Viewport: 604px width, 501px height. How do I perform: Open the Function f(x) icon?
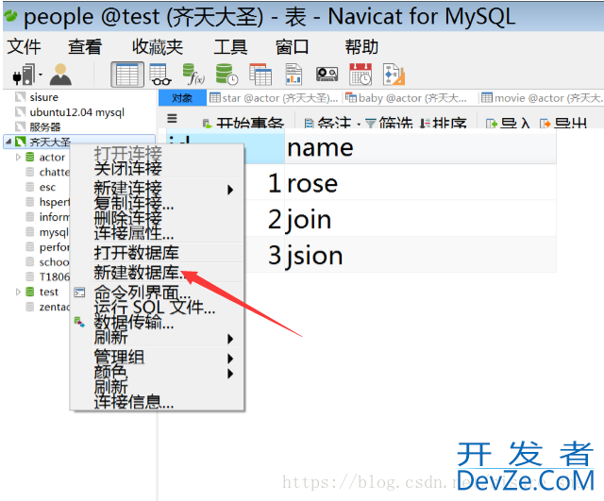click(193, 75)
